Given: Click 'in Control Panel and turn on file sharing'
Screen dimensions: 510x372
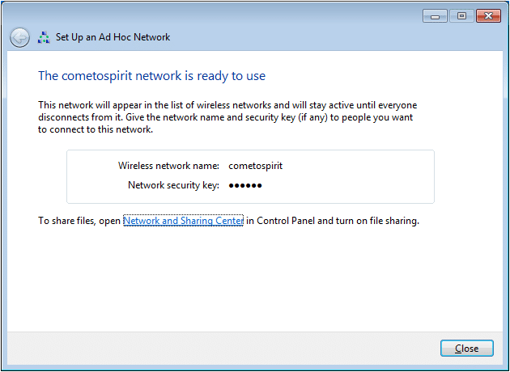Looking at the screenshot, I should [333, 221].
